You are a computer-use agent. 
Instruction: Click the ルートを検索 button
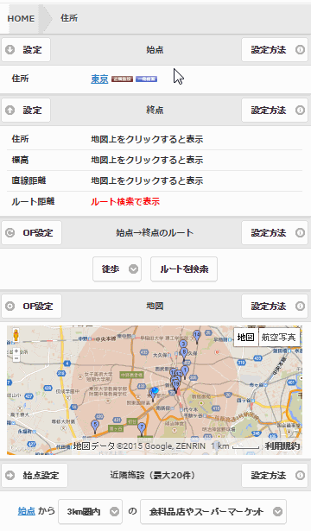click(184, 269)
